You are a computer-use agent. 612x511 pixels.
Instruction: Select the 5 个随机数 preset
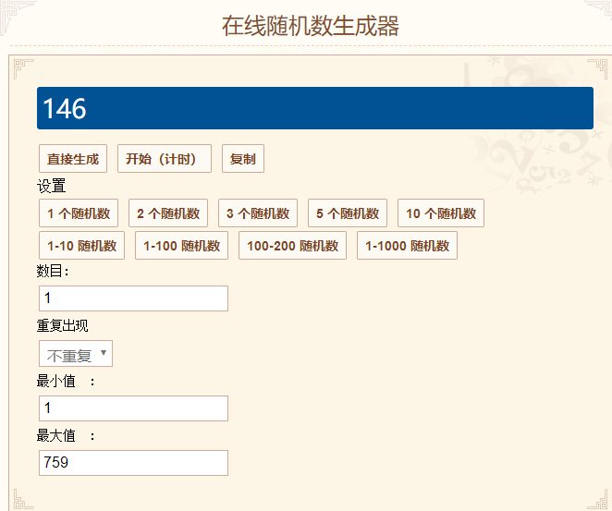pos(348,213)
